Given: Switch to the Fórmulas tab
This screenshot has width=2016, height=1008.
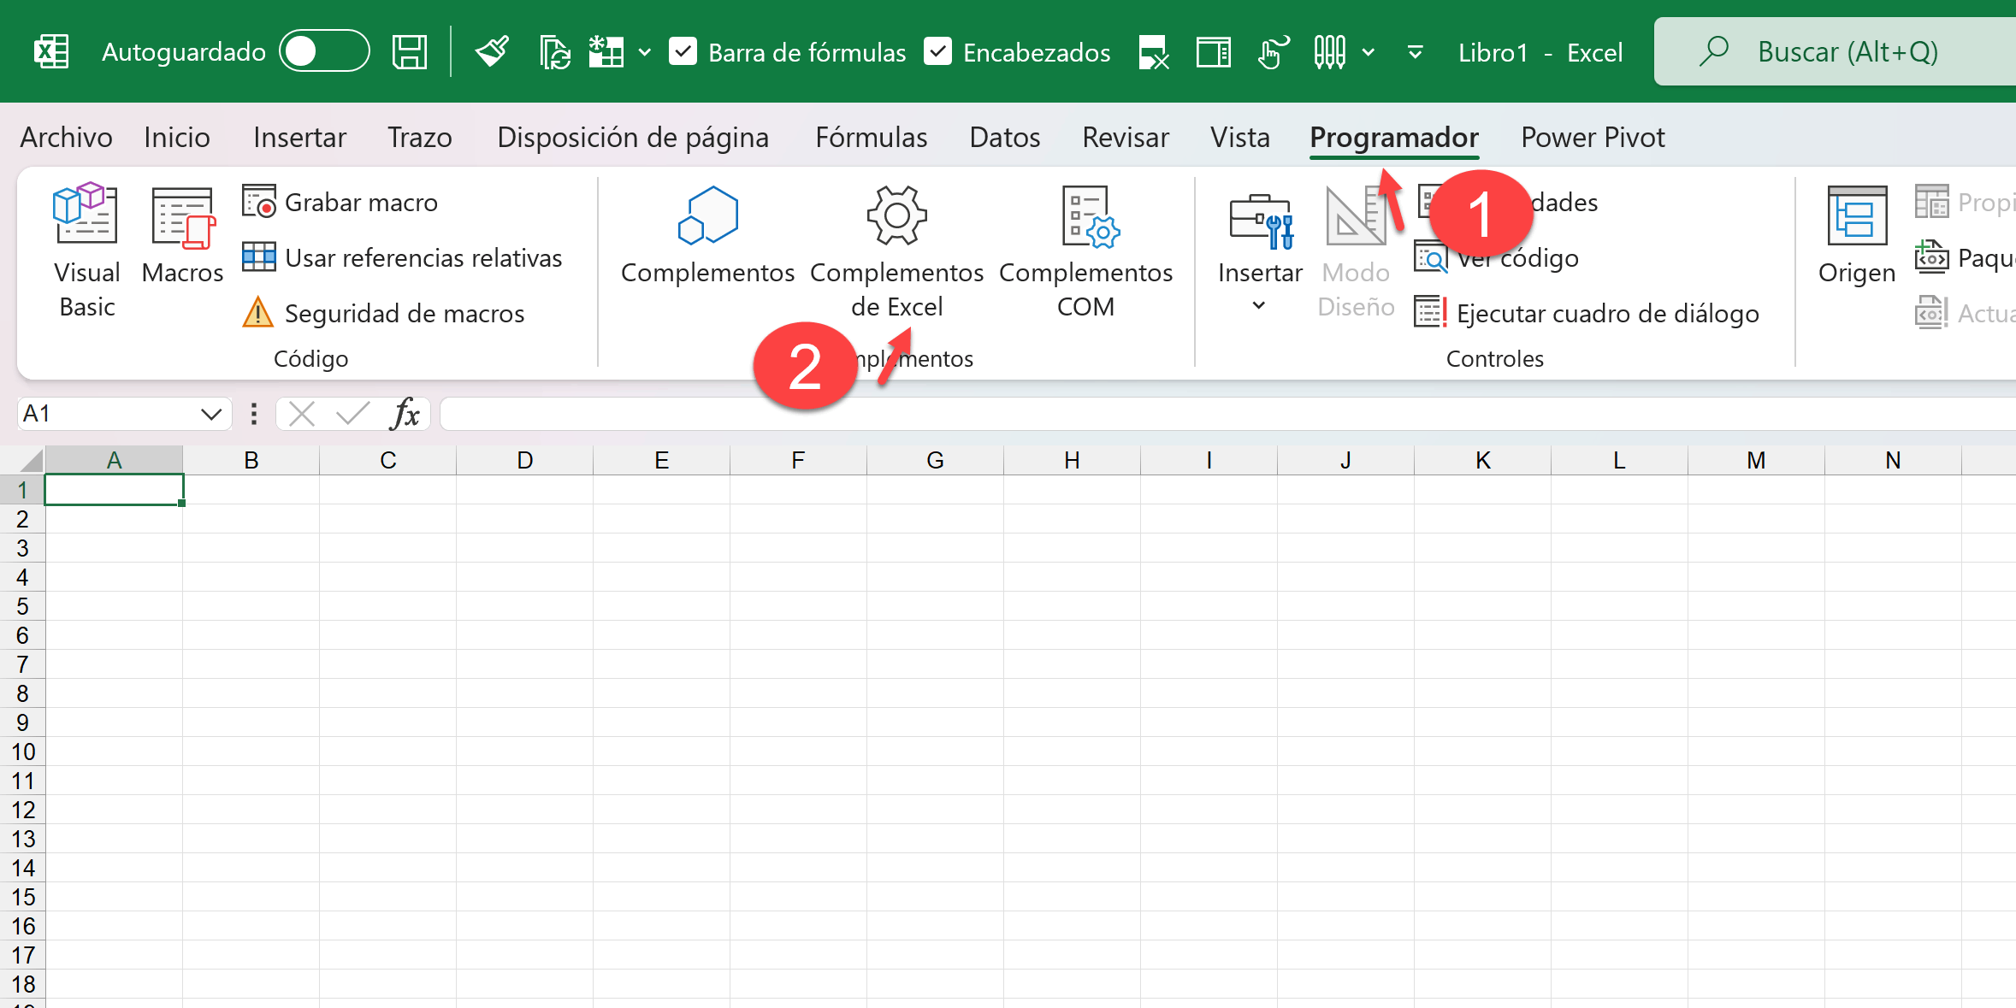Looking at the screenshot, I should [871, 138].
